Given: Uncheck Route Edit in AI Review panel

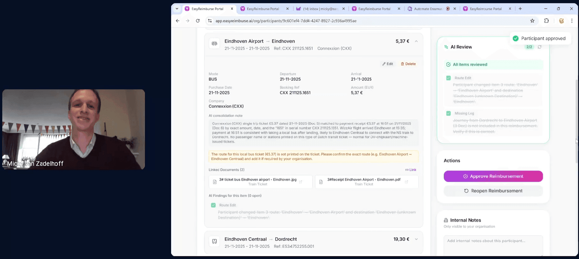Looking at the screenshot, I should click(x=448, y=78).
